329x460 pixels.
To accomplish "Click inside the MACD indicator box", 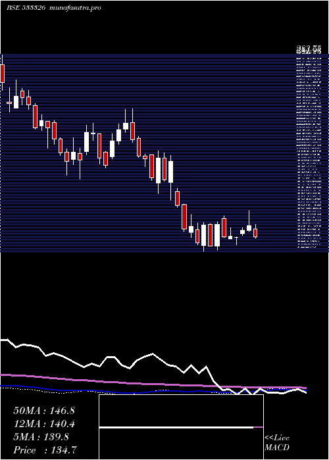I will tap(181, 427).
